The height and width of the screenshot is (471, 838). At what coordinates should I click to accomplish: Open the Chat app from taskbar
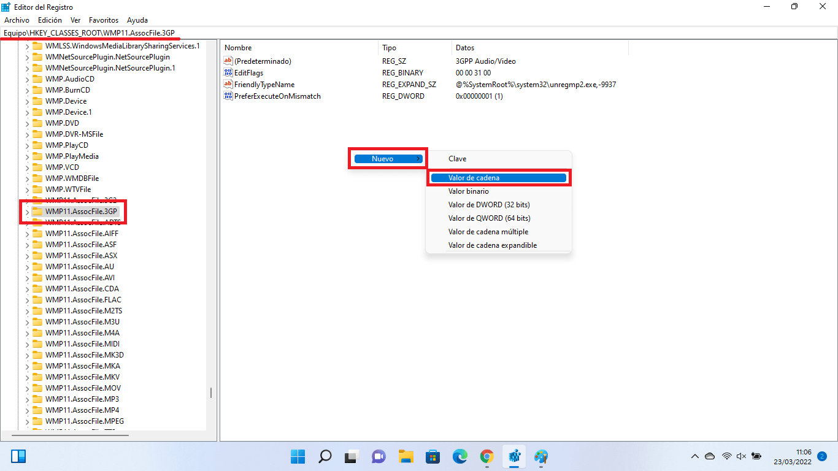pos(379,456)
